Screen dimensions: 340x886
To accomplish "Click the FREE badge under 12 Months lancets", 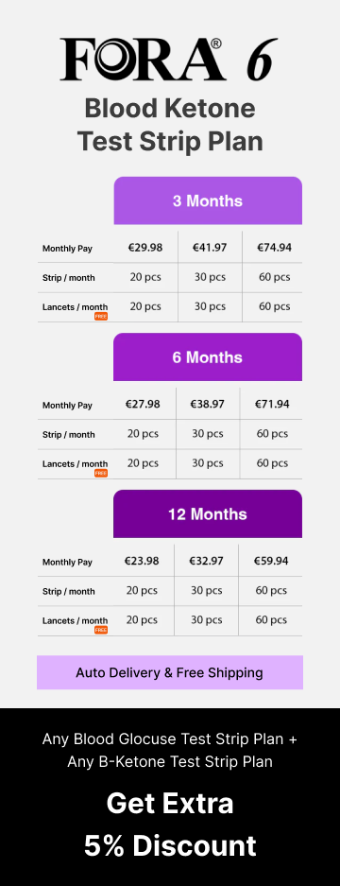I will 101,630.
